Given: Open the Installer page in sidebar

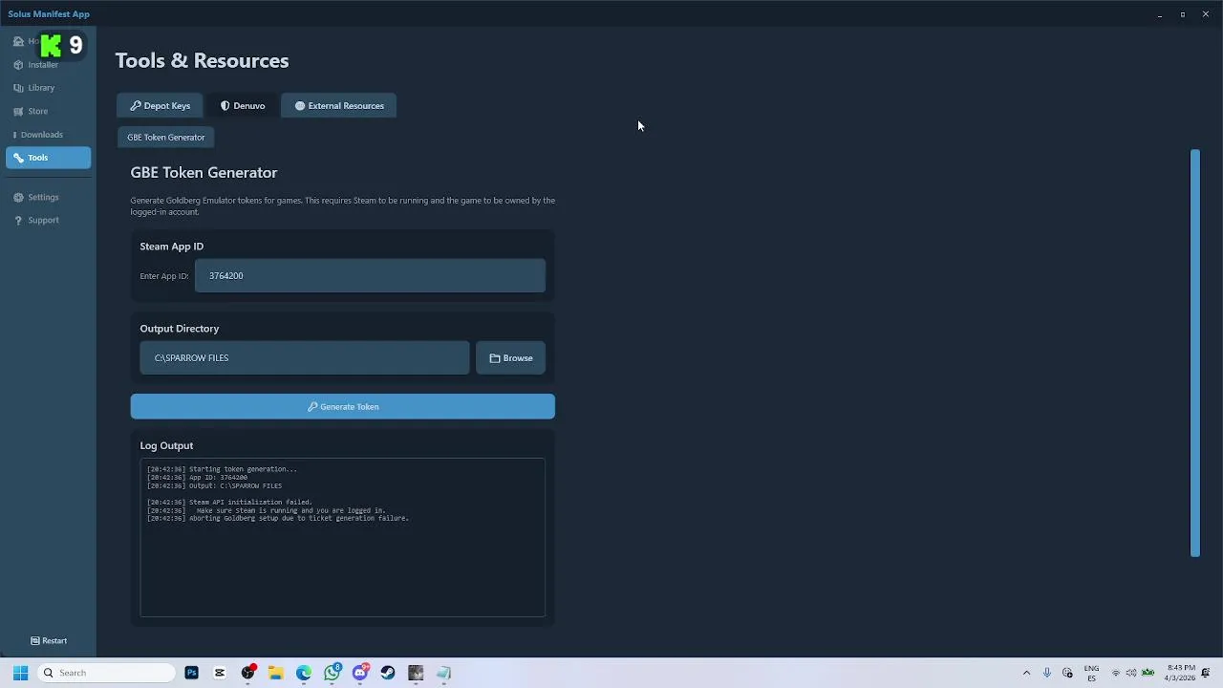Looking at the screenshot, I should point(48,65).
